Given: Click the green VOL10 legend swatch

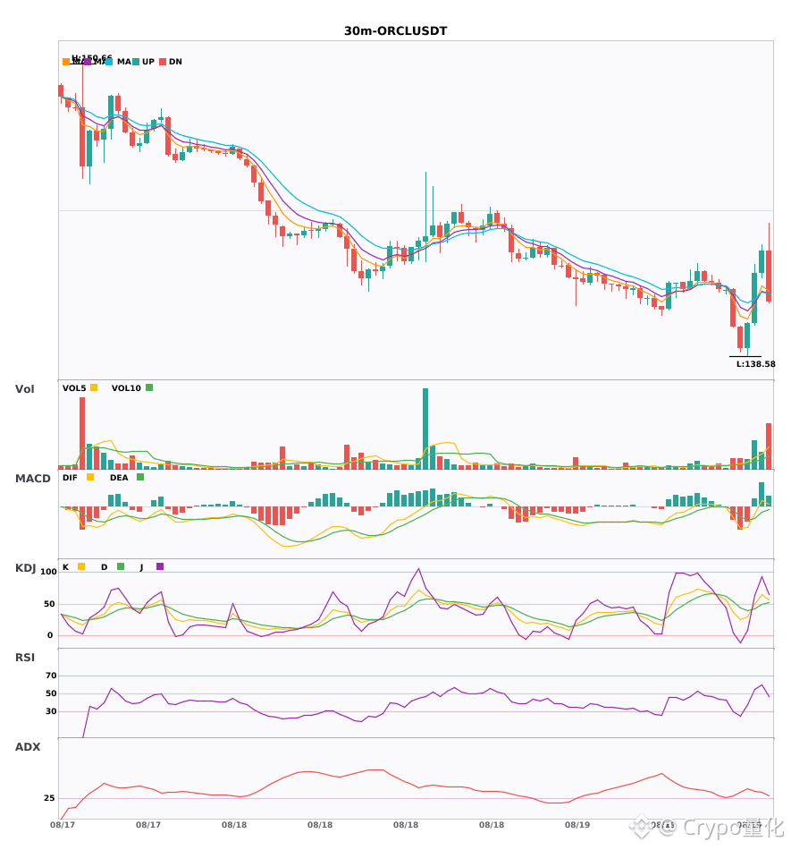Looking at the screenshot, I should tap(149, 387).
